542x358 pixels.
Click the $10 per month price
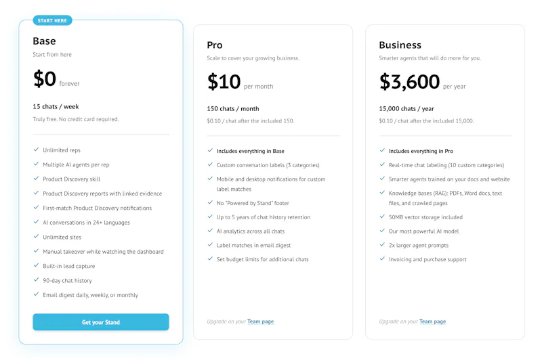pos(240,82)
